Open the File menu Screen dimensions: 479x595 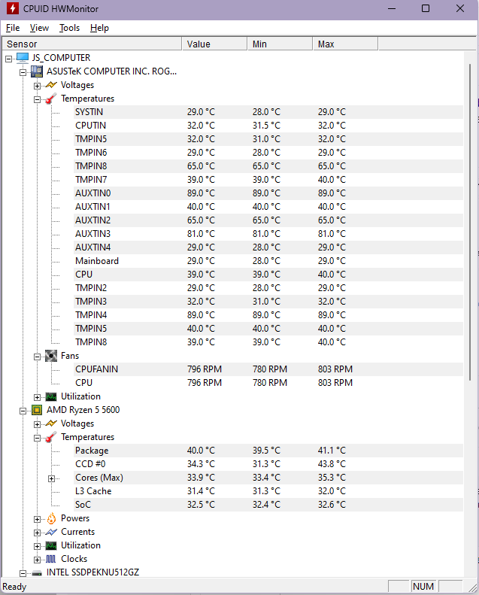click(13, 28)
